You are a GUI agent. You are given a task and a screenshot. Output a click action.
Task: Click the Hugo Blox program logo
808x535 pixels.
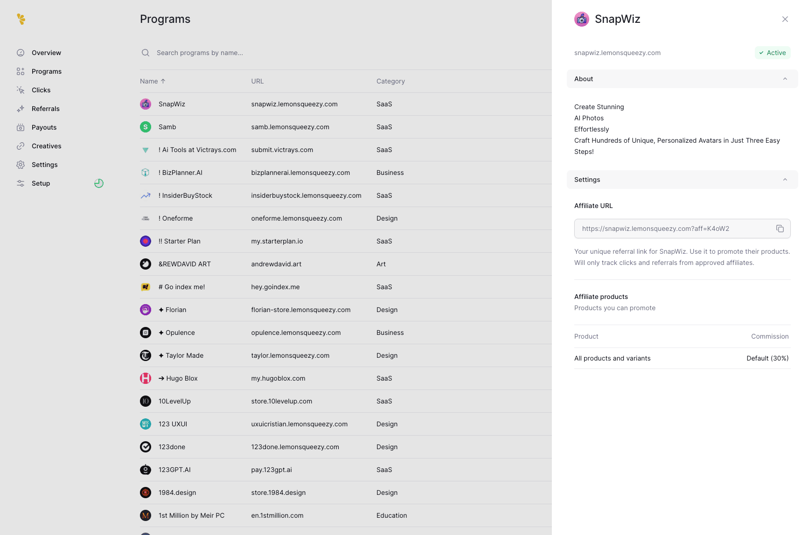pyautogui.click(x=146, y=378)
